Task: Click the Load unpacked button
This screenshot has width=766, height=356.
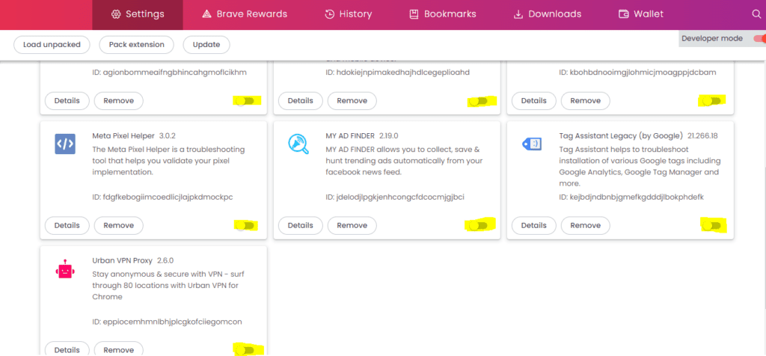Action: 52,44
